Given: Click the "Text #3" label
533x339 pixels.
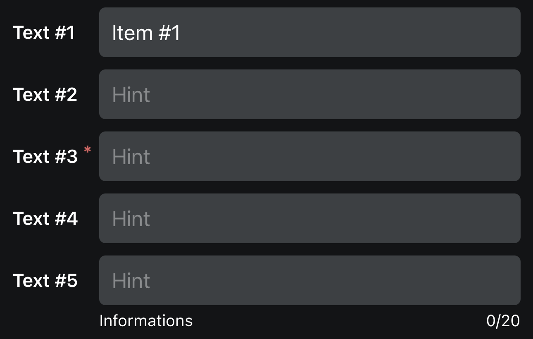Looking at the screenshot, I should [45, 156].
